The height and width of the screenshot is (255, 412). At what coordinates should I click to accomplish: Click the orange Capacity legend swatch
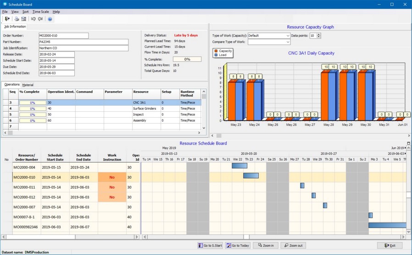[216, 51]
